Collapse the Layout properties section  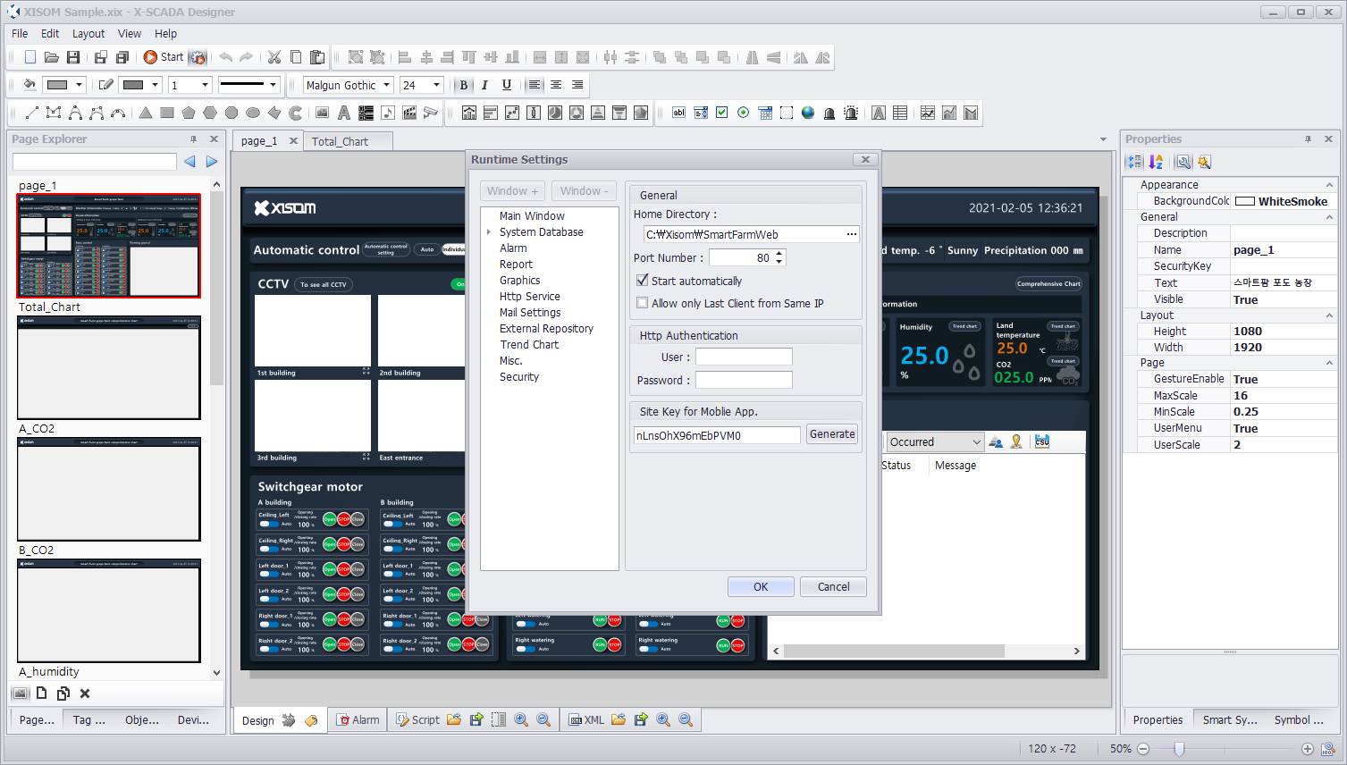click(x=1329, y=315)
